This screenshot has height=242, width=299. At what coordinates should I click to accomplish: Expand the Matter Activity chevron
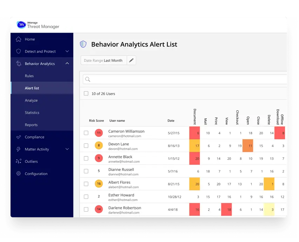coord(67,149)
